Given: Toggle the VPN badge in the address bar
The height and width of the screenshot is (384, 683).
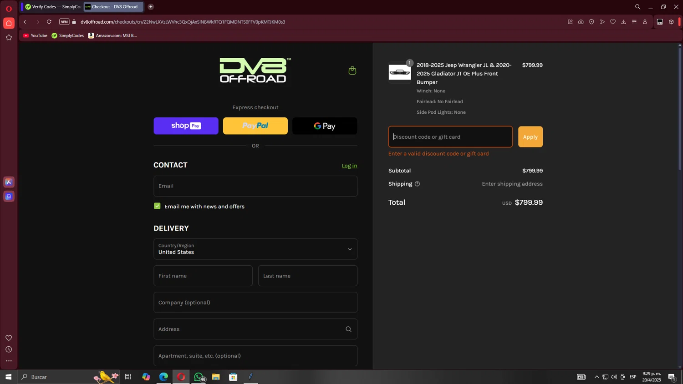Looking at the screenshot, I should 64,22.
